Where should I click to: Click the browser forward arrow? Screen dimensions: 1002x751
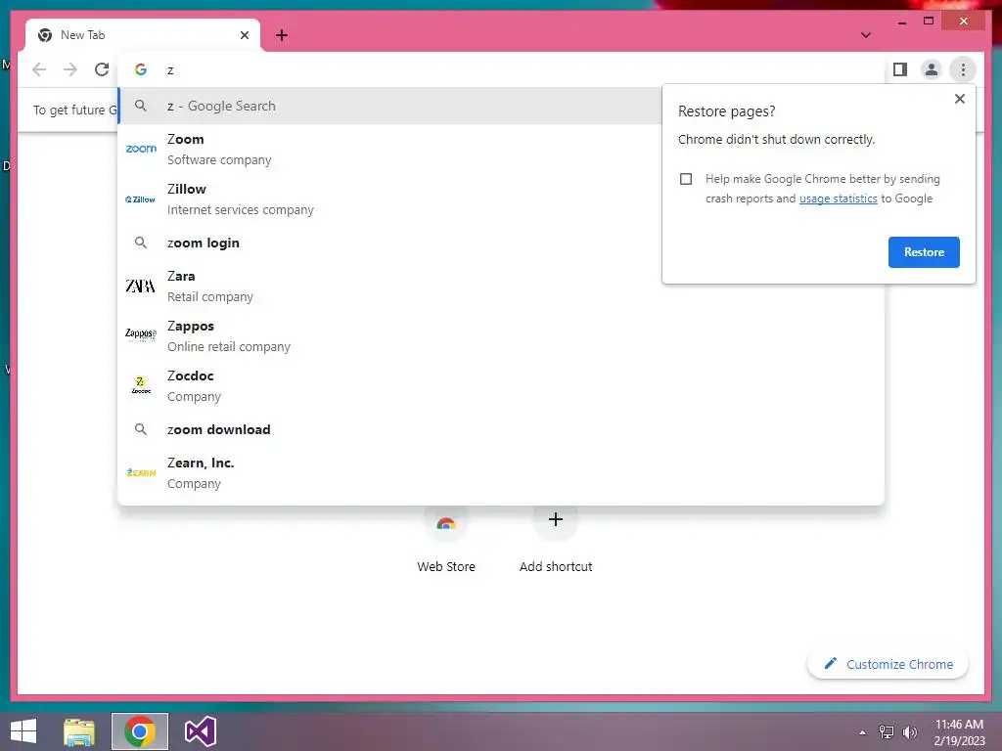pos(70,69)
